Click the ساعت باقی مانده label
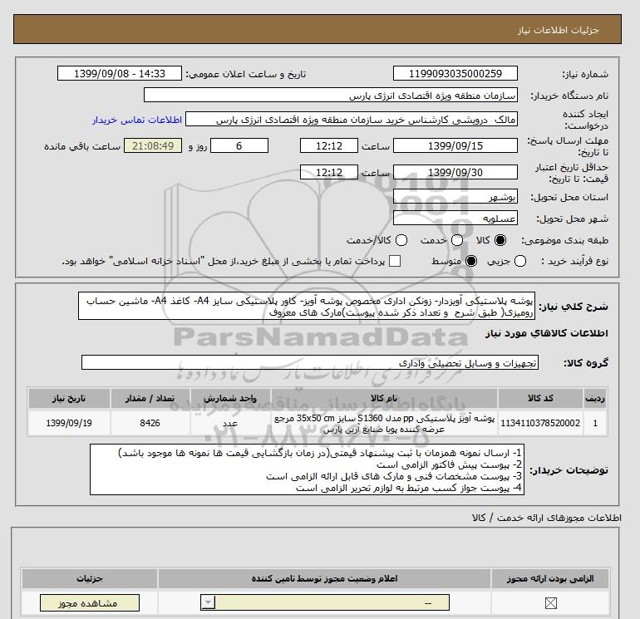This screenshot has width=640, height=619. click(82, 146)
